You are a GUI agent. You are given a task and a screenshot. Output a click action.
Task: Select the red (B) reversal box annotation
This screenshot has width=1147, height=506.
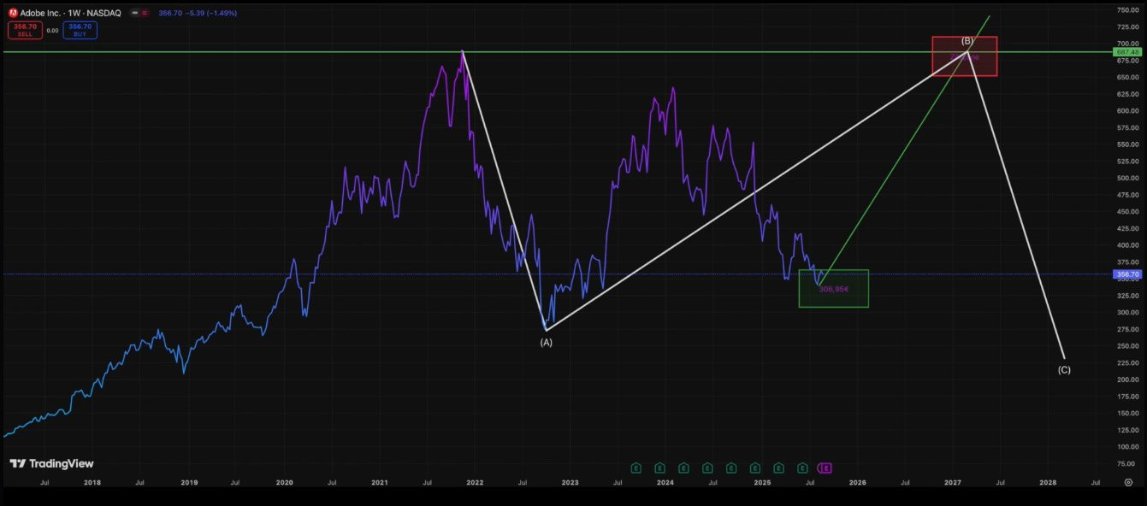967,54
